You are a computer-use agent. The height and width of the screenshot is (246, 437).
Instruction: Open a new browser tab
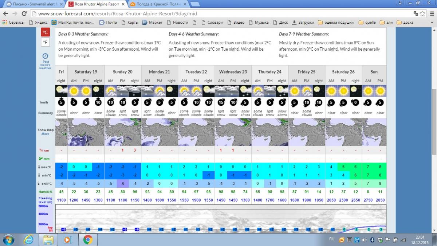point(195,4)
